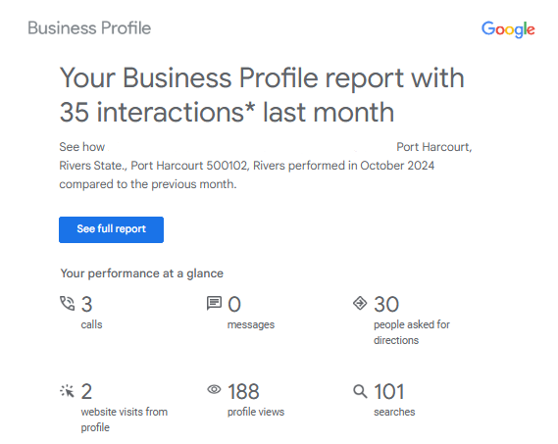Open the Business Profile header text
This screenshot has width=558, height=444.
(x=89, y=28)
